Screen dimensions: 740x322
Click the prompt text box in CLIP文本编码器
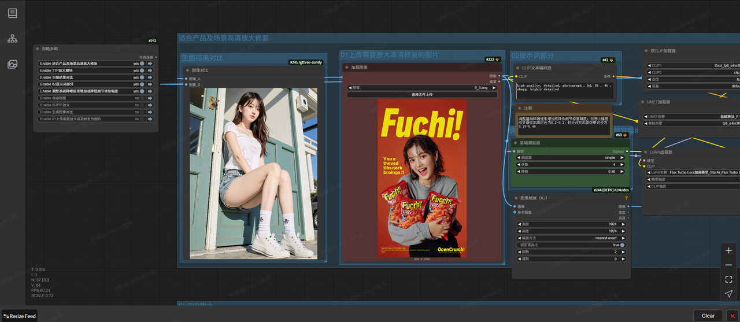pyautogui.click(x=565, y=91)
